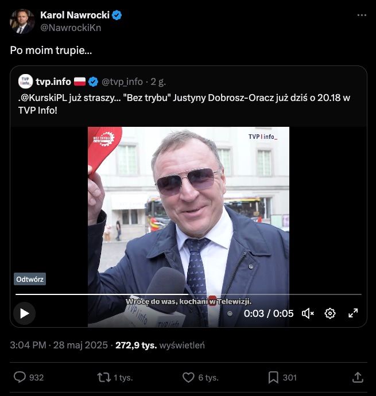376x396 pixels.
Task: Share the tweet via share icon
Action: point(357,377)
